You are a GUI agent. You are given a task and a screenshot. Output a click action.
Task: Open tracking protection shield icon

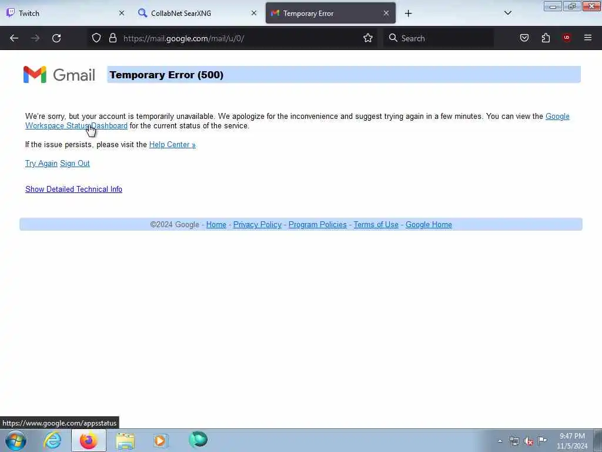coord(96,38)
